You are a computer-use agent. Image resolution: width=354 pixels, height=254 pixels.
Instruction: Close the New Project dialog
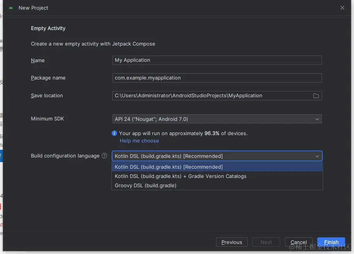coord(342,8)
